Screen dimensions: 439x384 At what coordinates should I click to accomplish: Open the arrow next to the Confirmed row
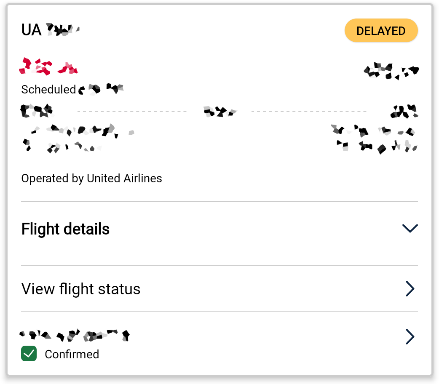pos(410,337)
